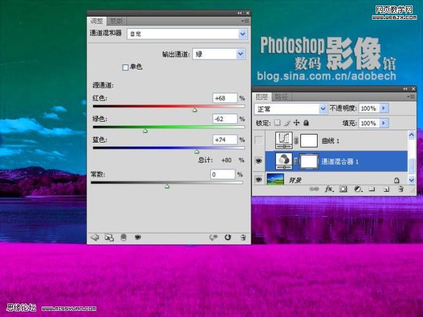Click the 常数 constant slider handle
The height and width of the screenshot is (317, 423).
click(167, 186)
